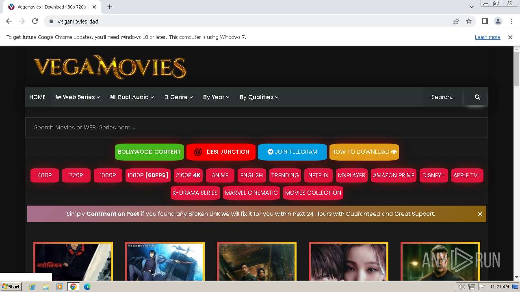Bookmark this page with the star icon
Image resolution: width=520 pixels, height=292 pixels.
click(x=469, y=21)
